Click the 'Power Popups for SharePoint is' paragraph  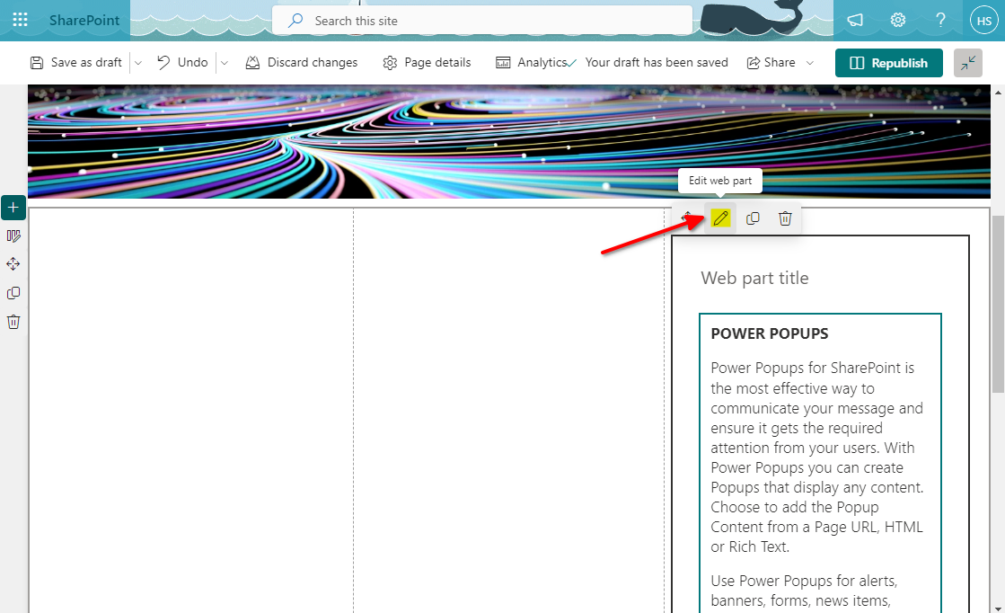click(817, 458)
